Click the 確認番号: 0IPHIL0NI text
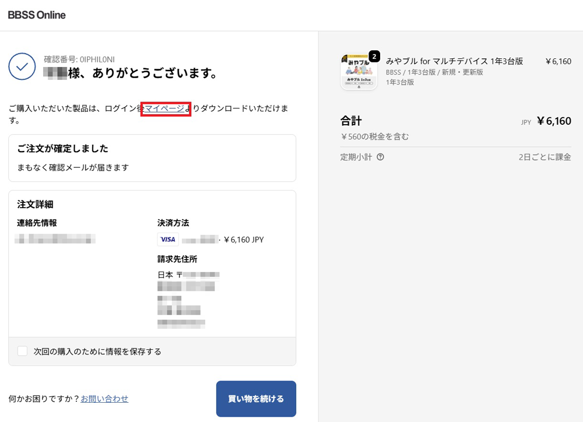 coord(79,59)
